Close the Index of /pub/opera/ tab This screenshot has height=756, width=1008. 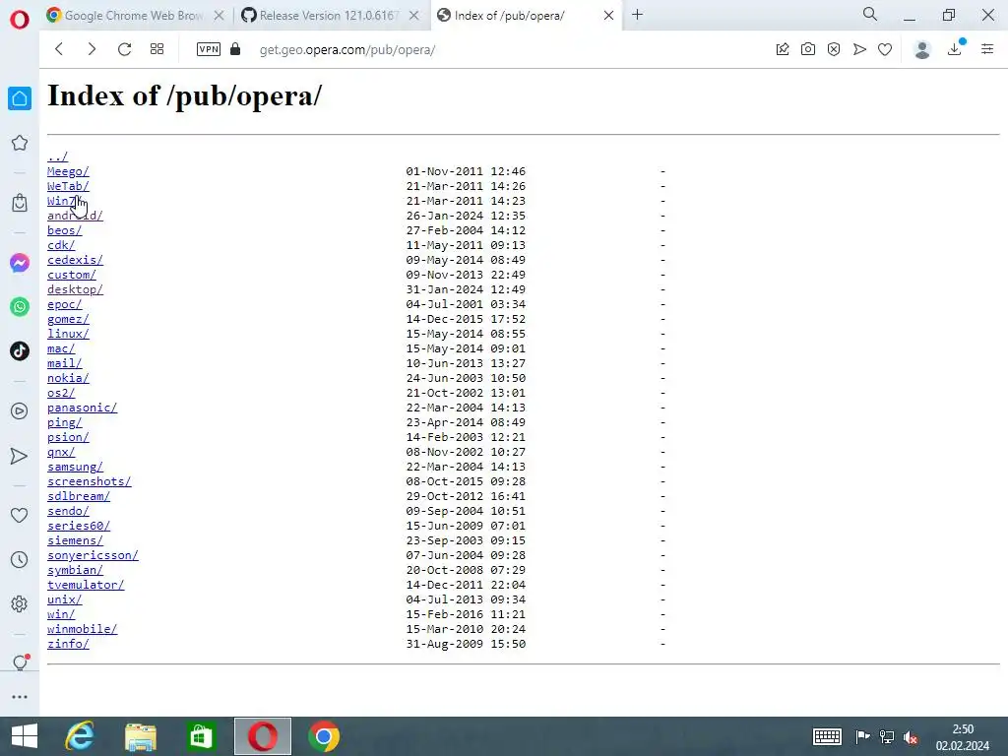[x=608, y=16]
